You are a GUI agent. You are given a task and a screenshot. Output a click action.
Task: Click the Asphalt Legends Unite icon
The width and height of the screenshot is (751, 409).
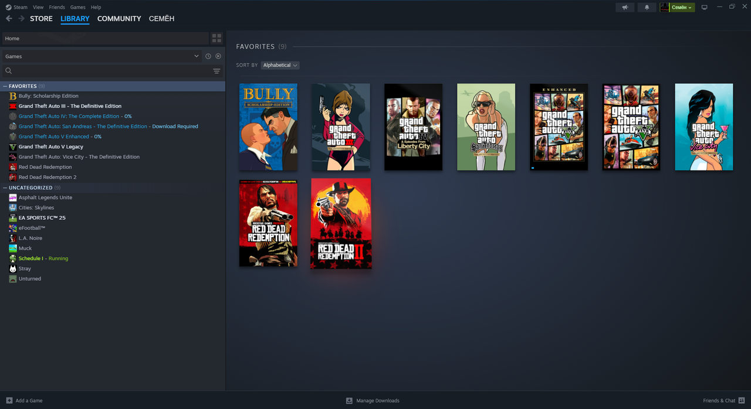coord(13,197)
